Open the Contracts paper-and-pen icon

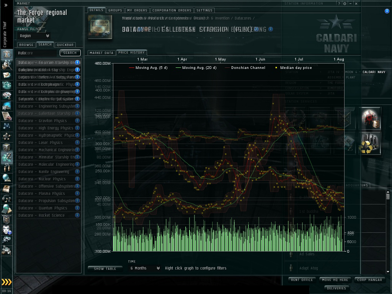(x=7, y=116)
